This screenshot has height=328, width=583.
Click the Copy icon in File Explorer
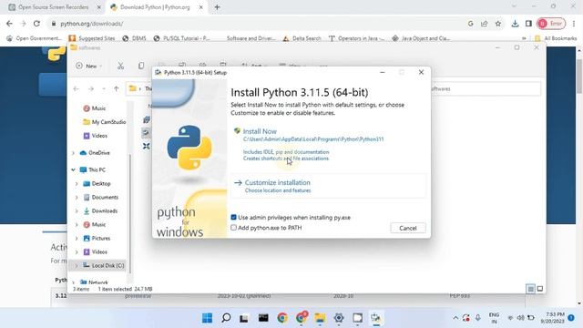click(x=141, y=66)
